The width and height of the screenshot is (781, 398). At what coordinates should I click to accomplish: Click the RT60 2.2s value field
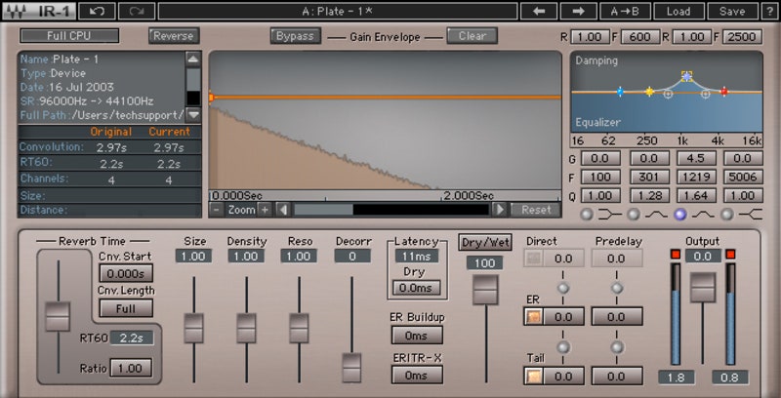131,338
